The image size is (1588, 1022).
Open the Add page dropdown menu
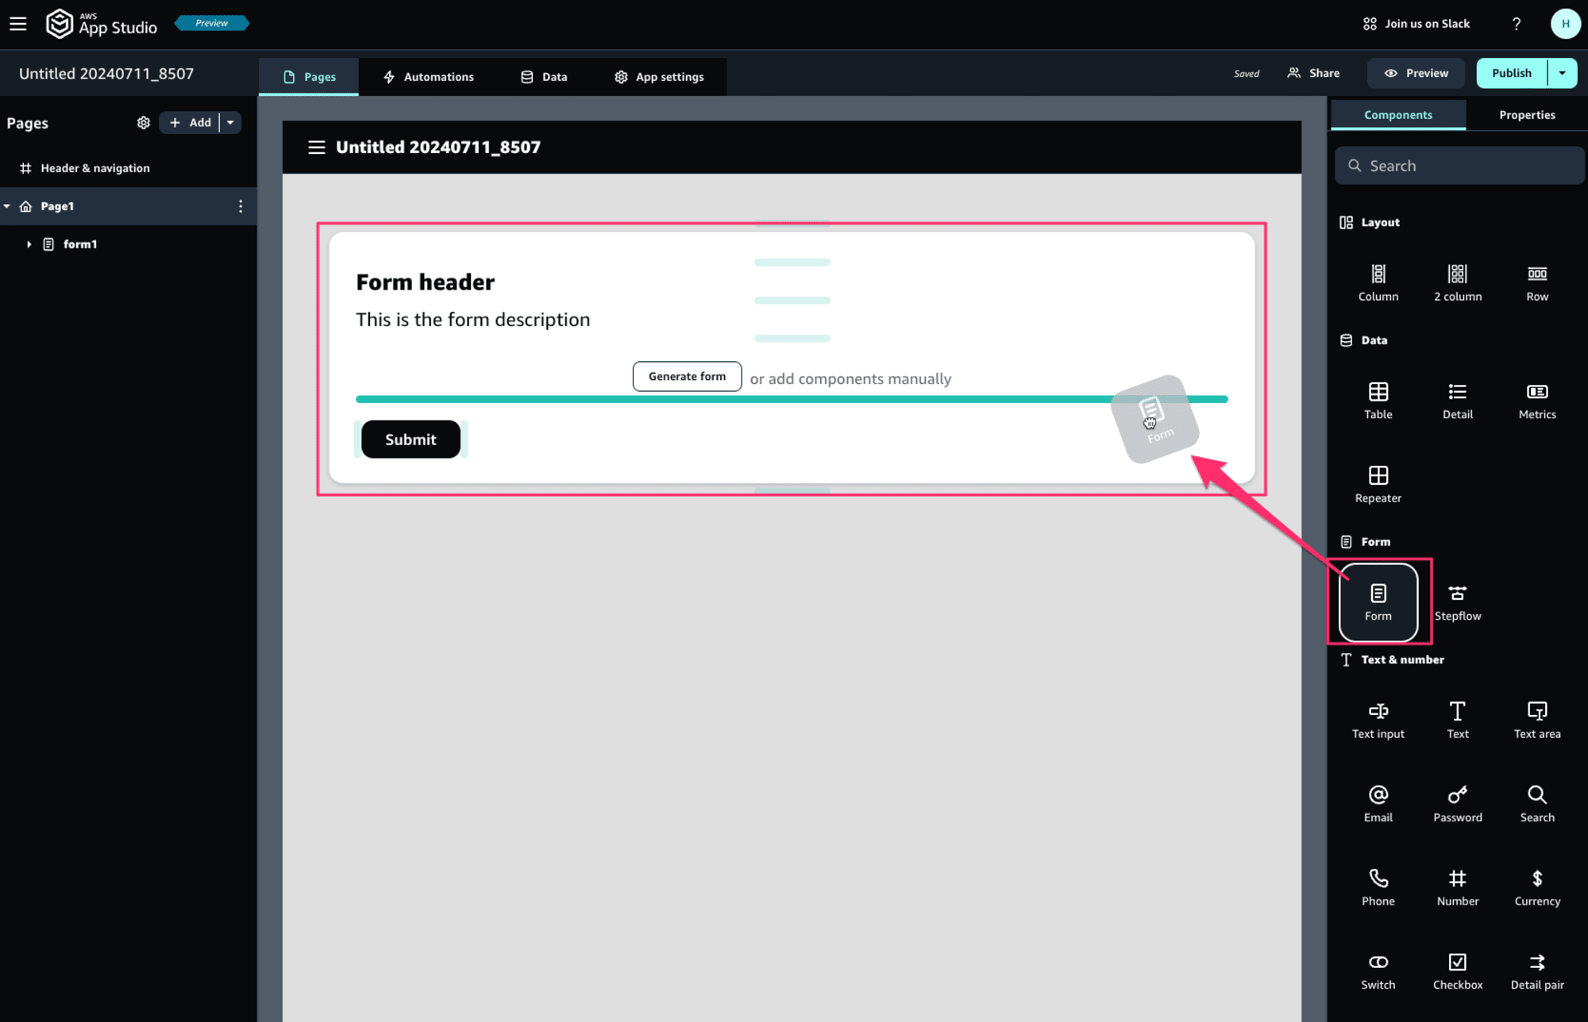coord(230,122)
